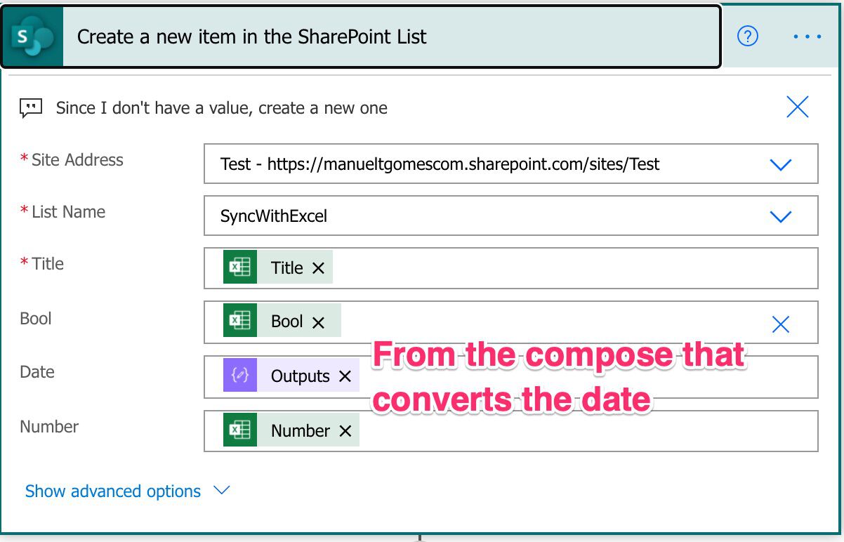Open the List Name dropdown
The image size is (844, 542).
point(780,216)
